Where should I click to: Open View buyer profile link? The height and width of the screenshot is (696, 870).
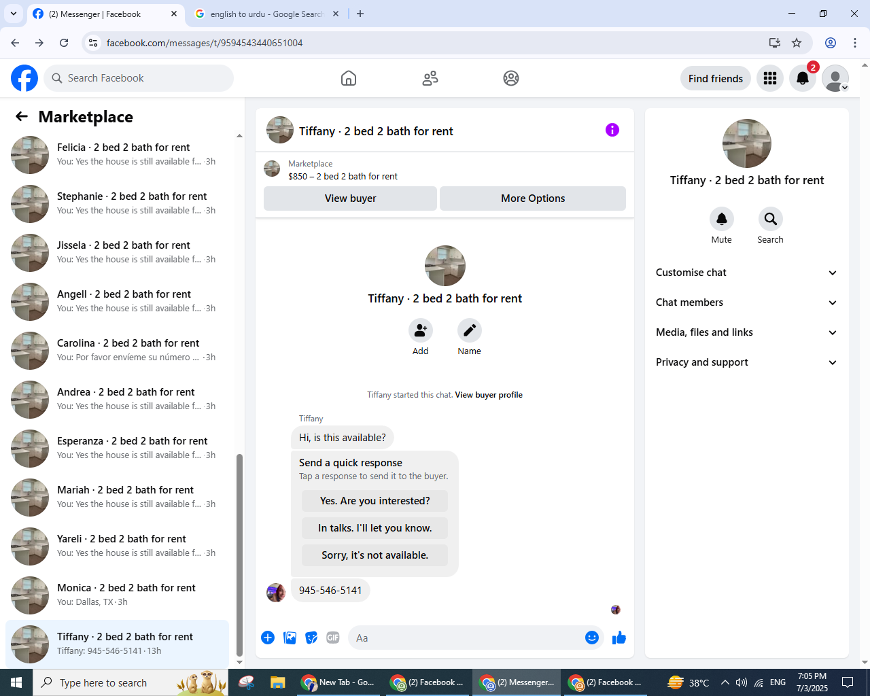click(x=489, y=395)
